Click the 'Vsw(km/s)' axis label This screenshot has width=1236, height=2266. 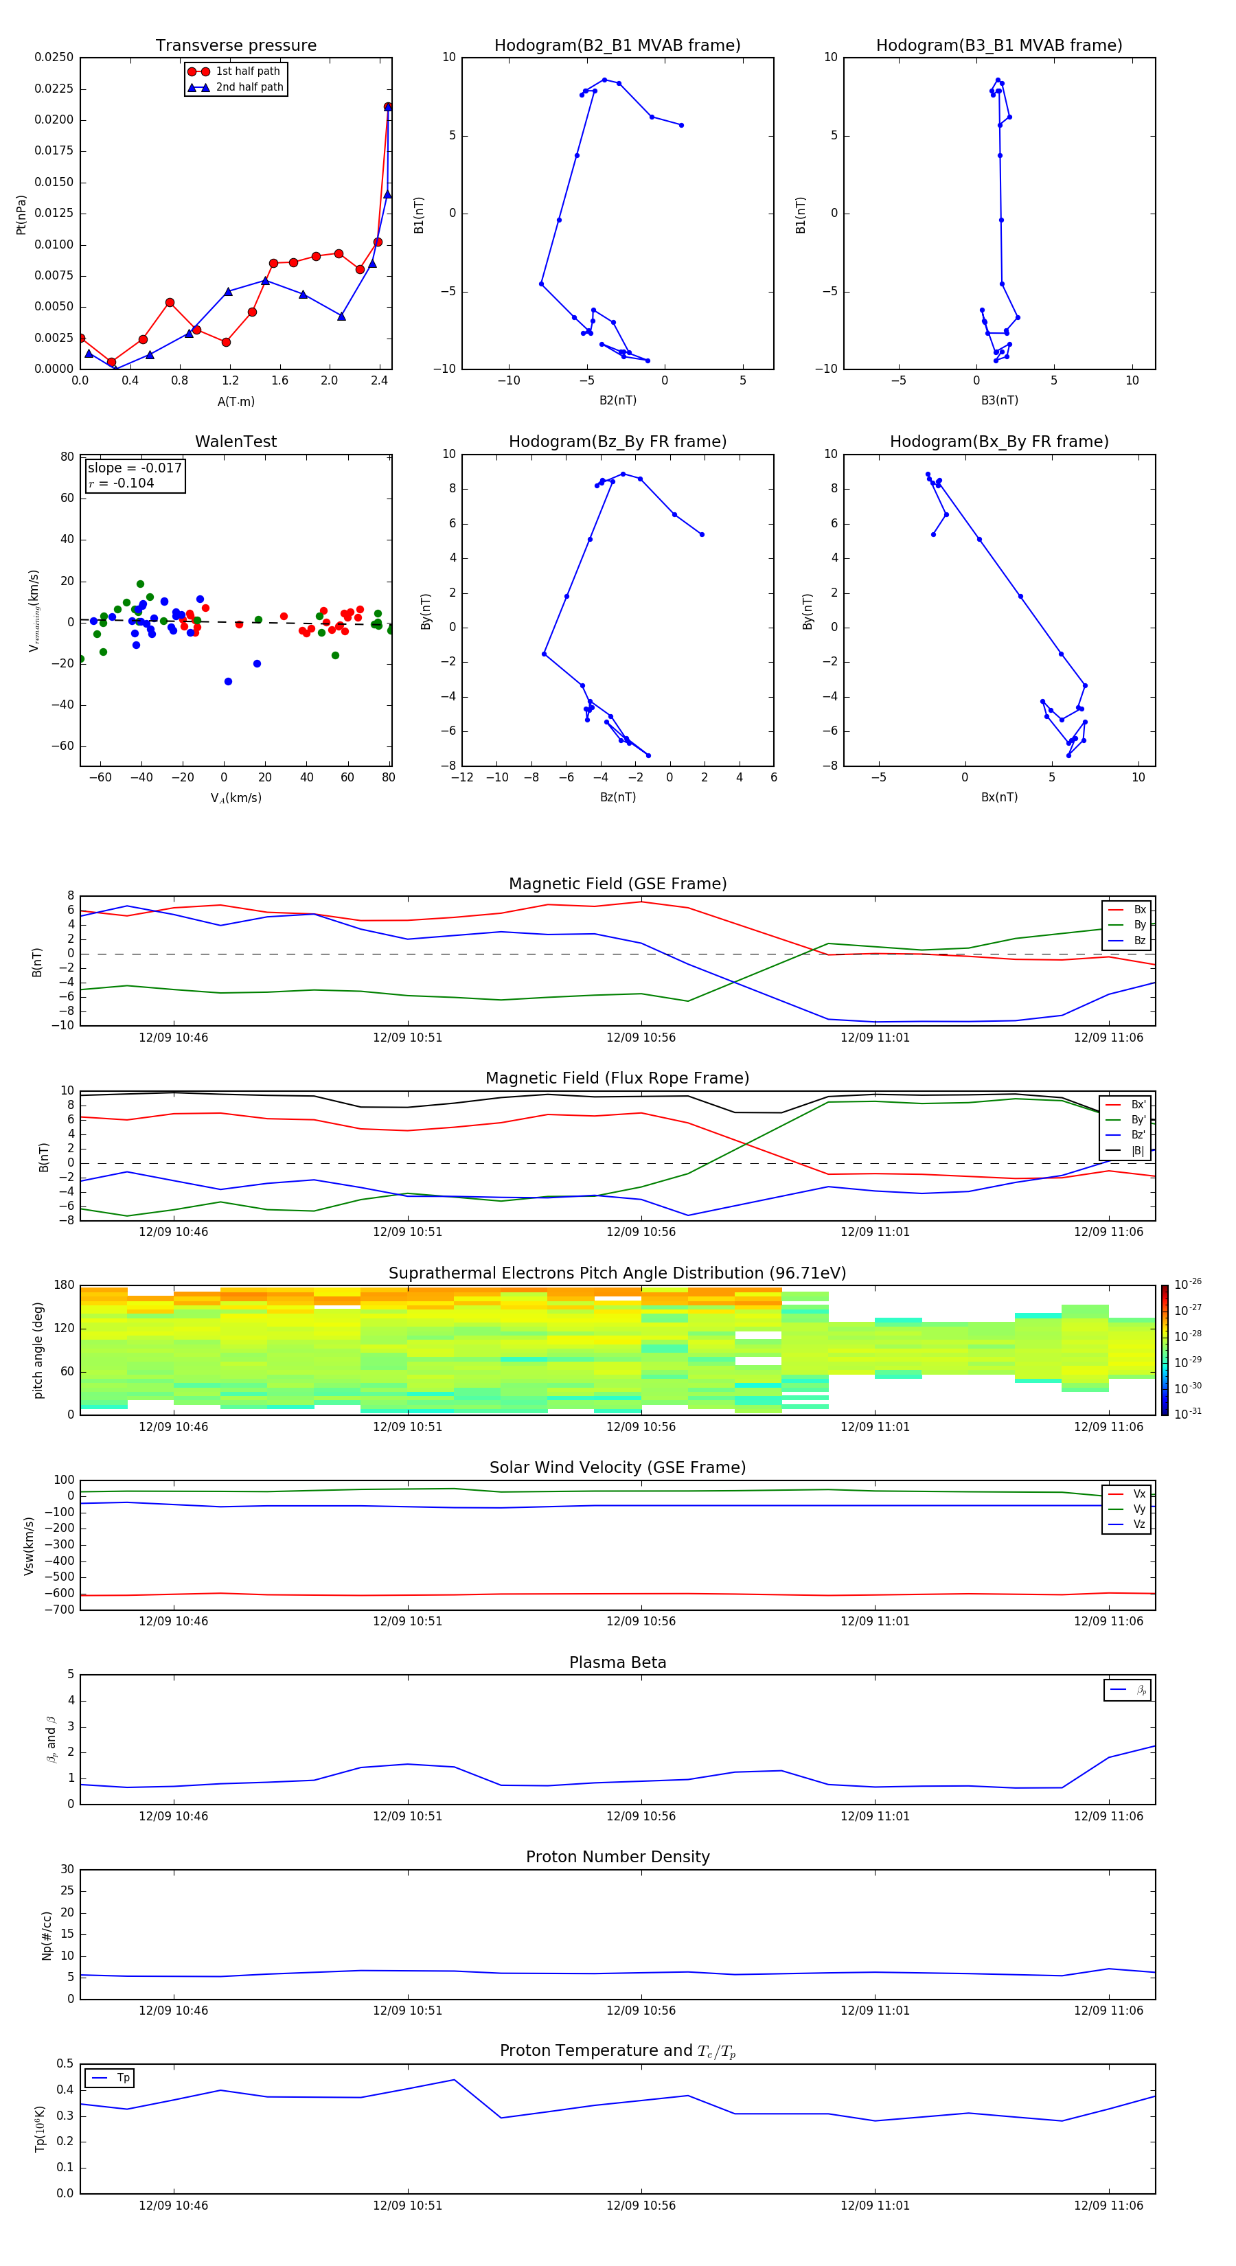[x=29, y=1546]
